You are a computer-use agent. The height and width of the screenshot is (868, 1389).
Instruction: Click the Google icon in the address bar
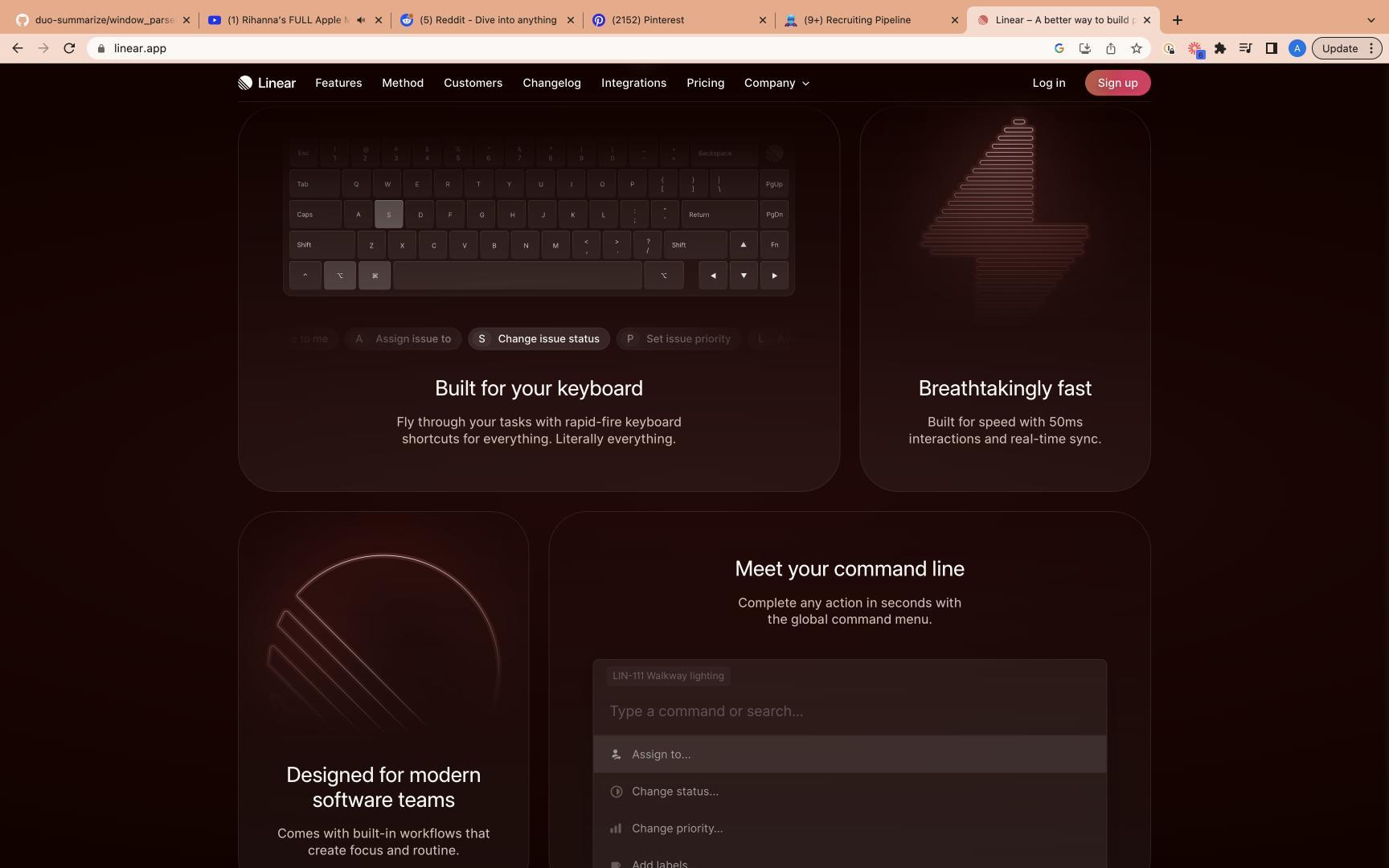click(1059, 48)
